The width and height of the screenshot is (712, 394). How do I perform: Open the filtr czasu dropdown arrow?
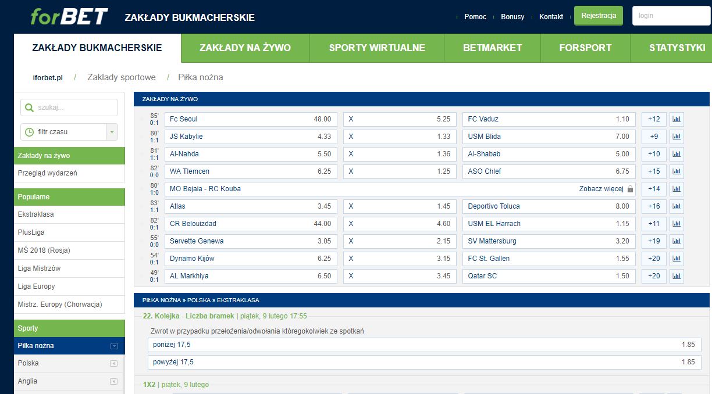tap(112, 132)
